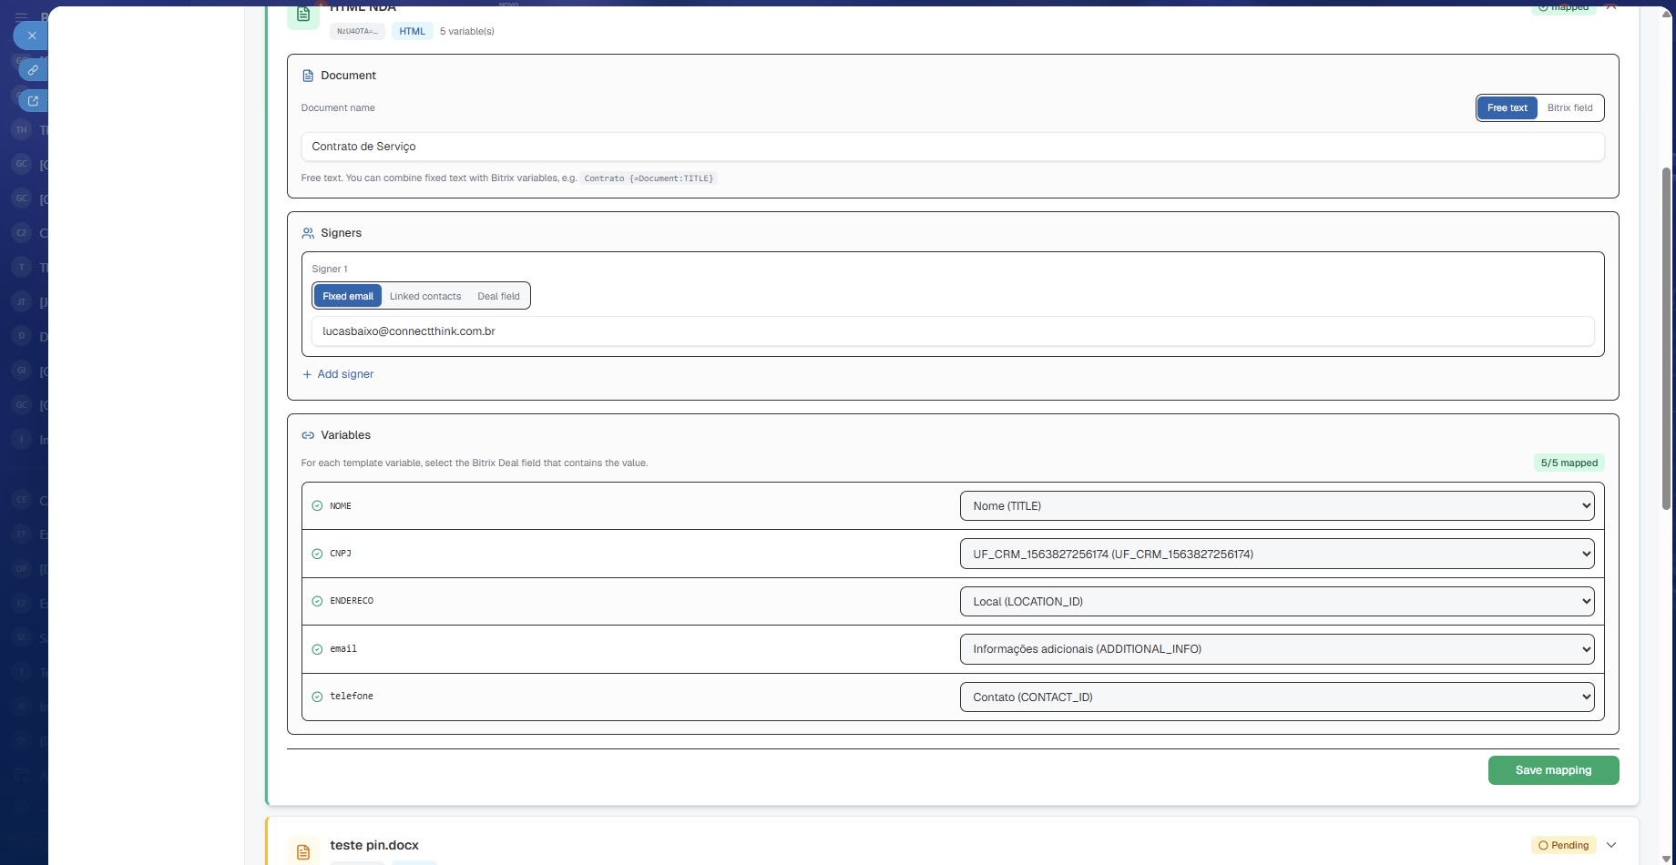Choose Deal field signer option

click(x=498, y=296)
